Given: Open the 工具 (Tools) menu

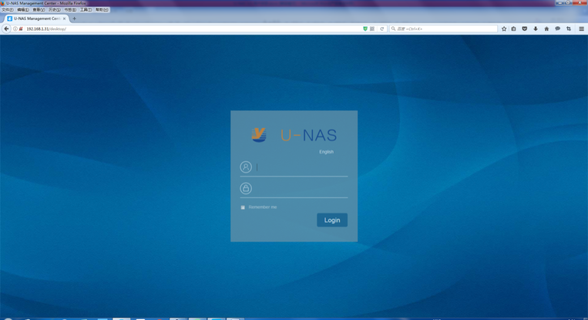Looking at the screenshot, I should click(86, 10).
